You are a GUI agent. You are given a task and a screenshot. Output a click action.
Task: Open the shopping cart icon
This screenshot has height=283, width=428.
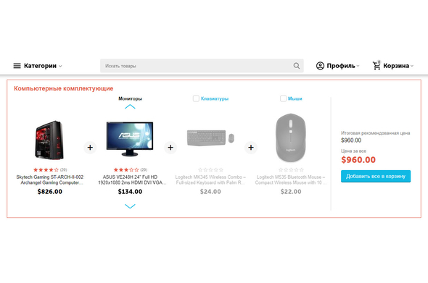[376, 65]
